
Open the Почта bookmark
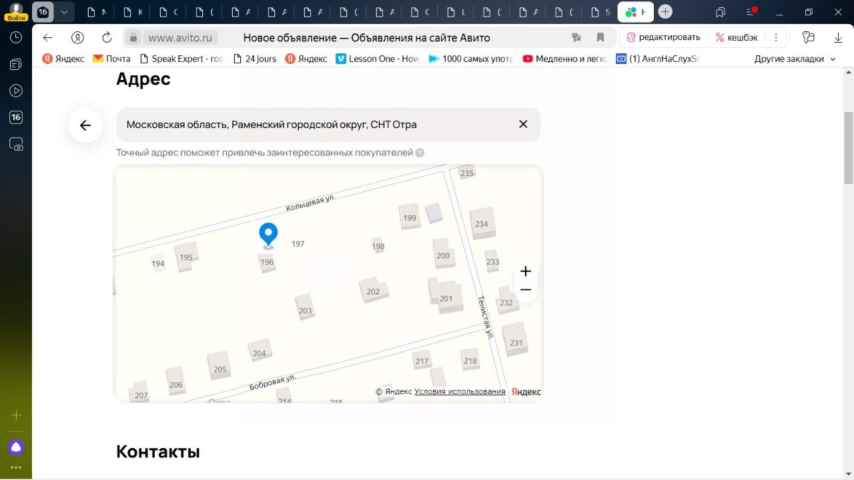click(111, 59)
